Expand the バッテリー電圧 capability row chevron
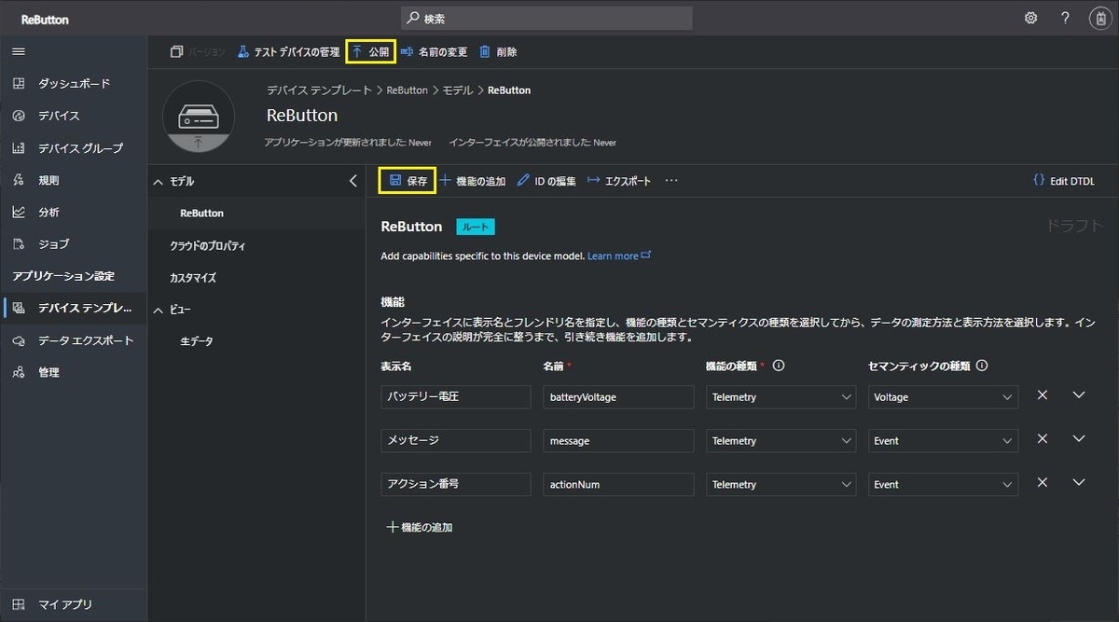This screenshot has width=1119, height=622. [x=1079, y=396]
